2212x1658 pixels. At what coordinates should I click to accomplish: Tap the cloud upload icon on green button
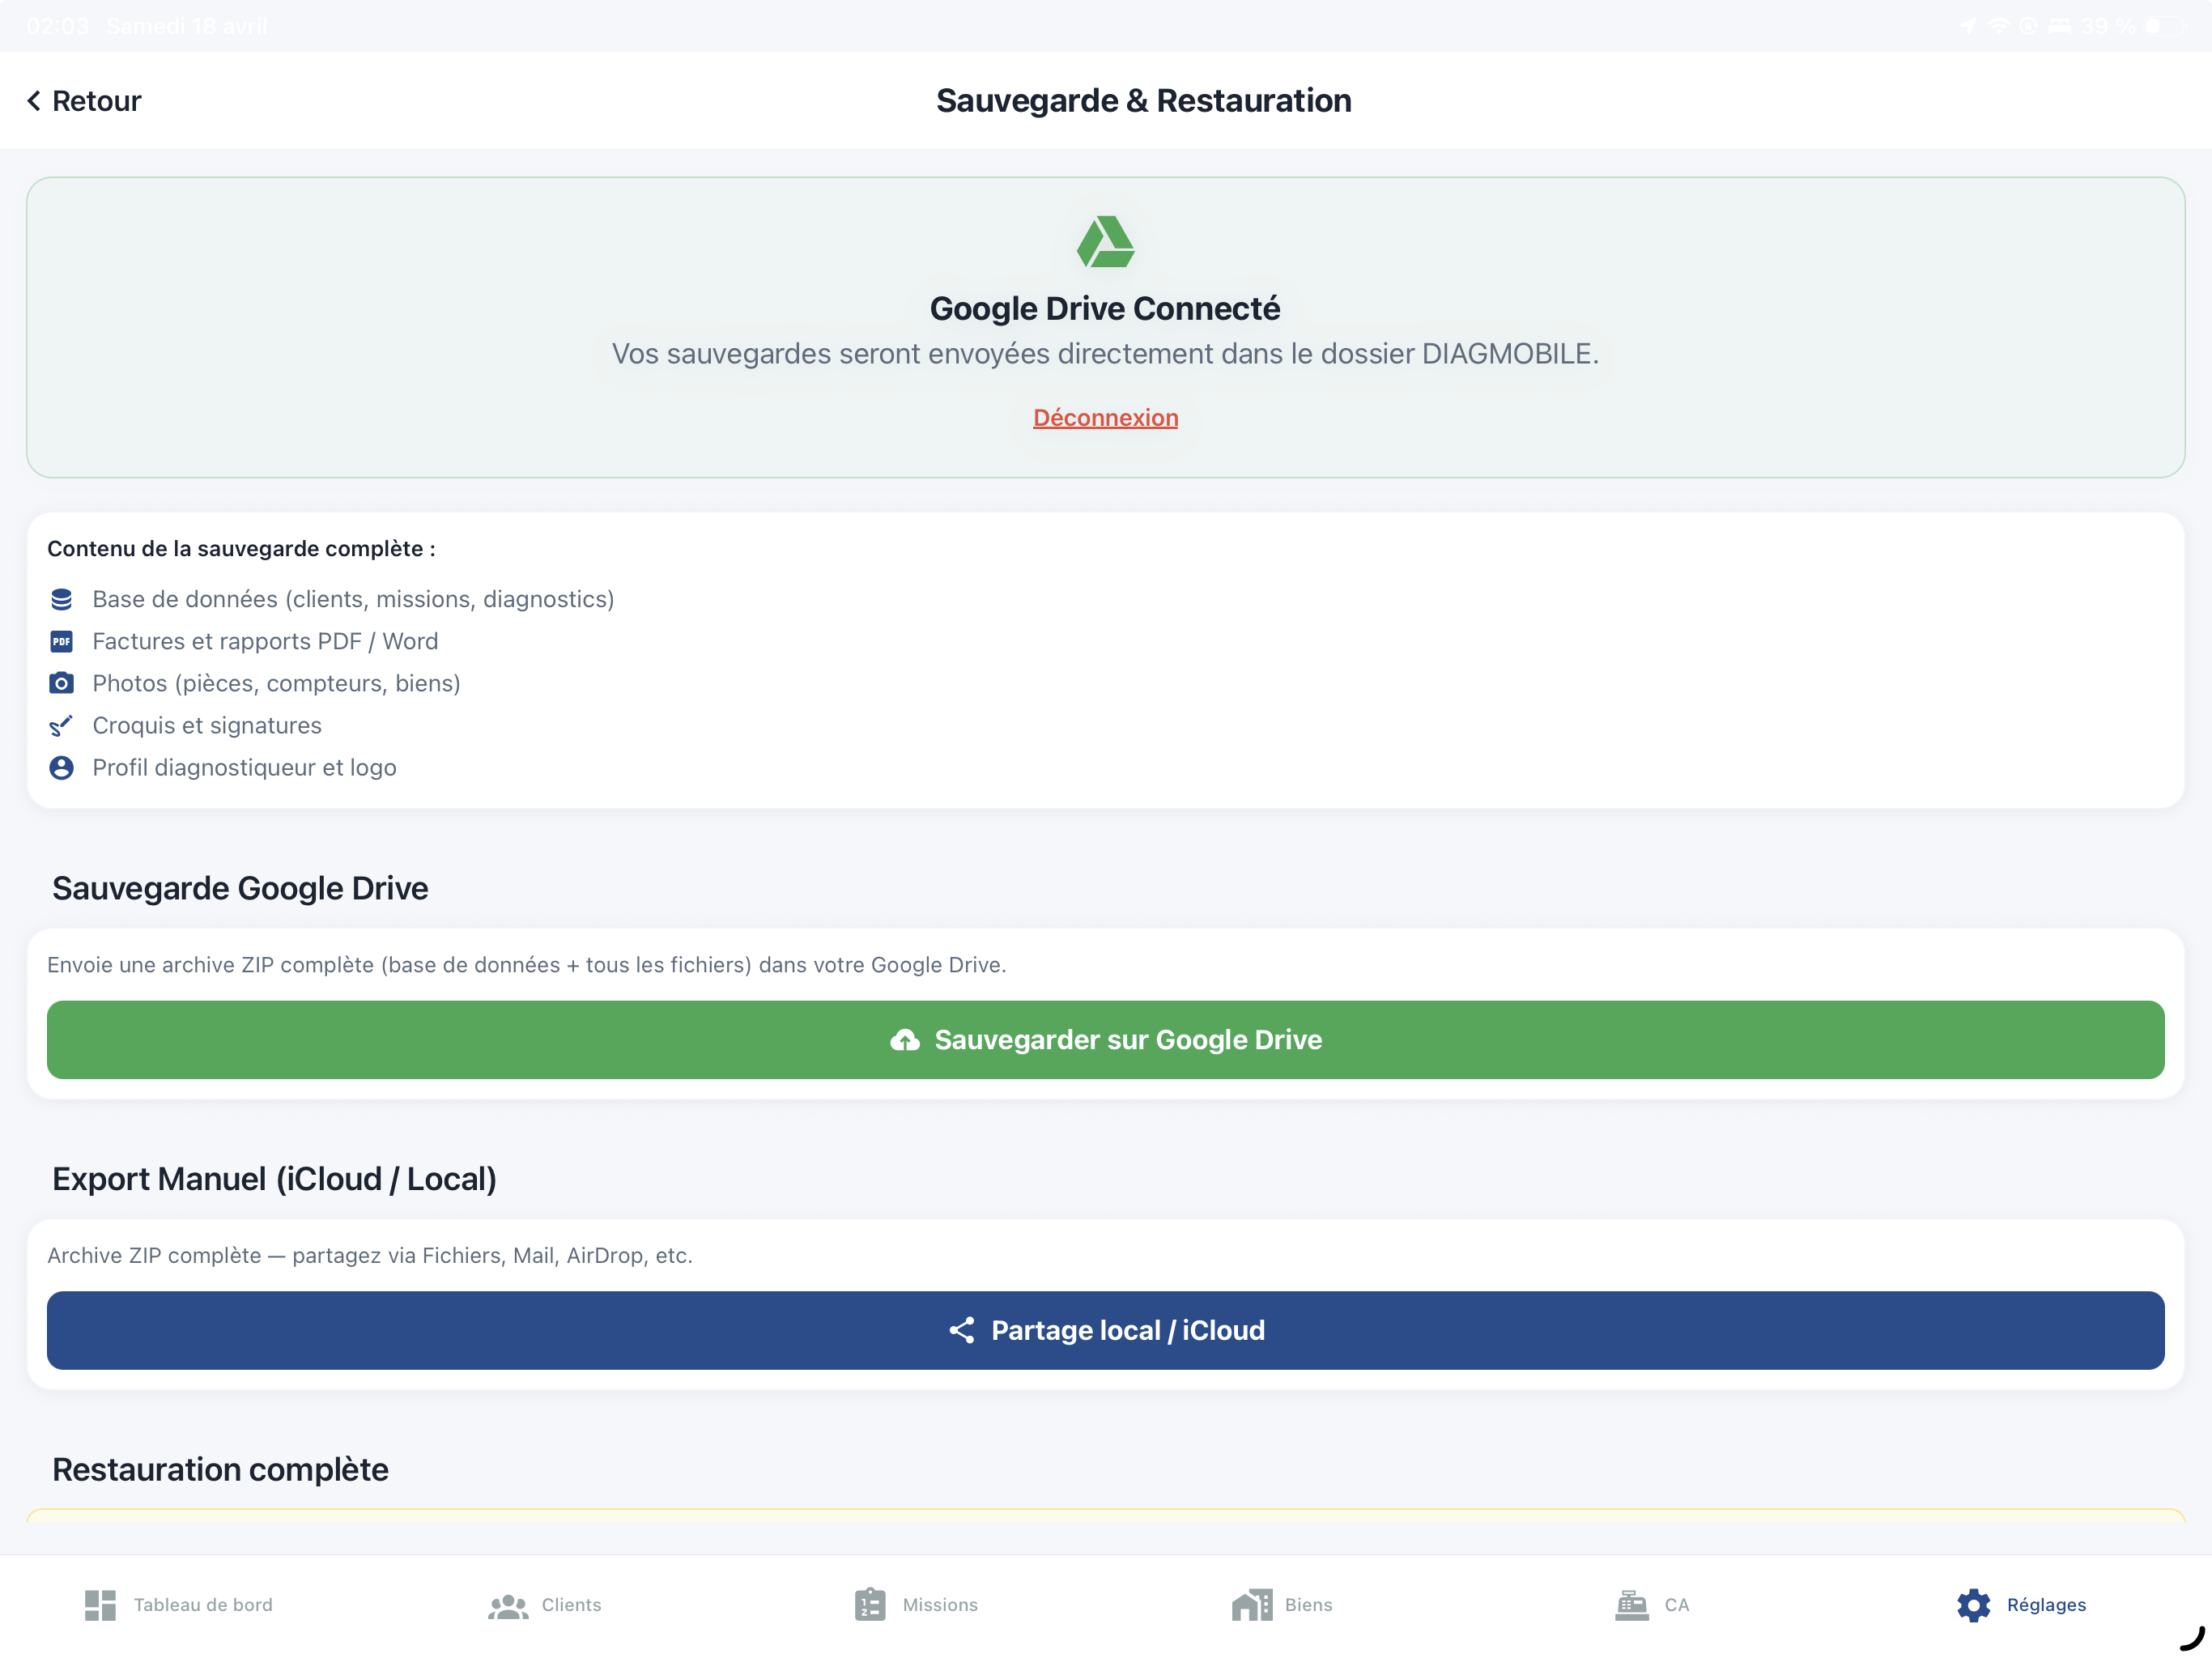[x=904, y=1040]
